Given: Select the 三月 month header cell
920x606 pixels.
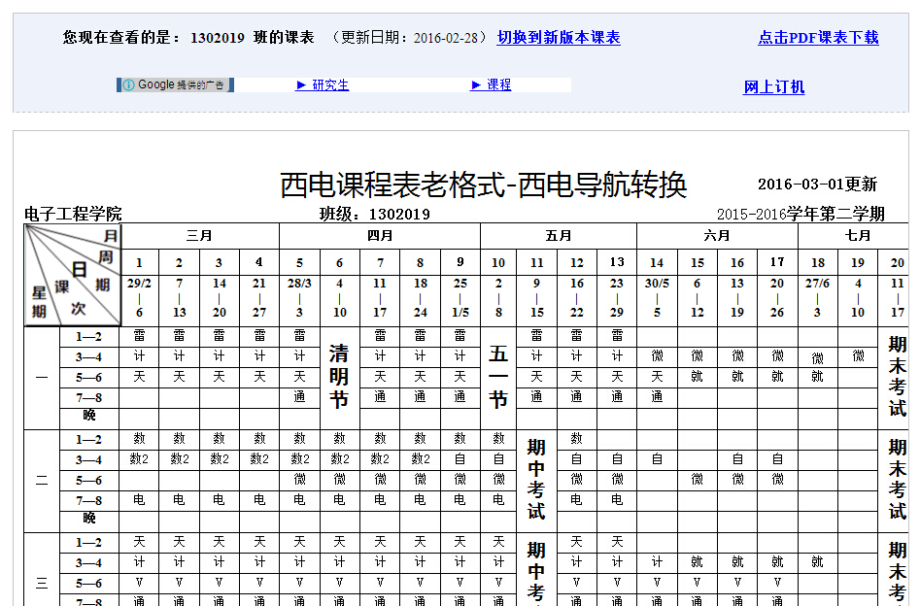Looking at the screenshot, I should pyautogui.click(x=199, y=236).
